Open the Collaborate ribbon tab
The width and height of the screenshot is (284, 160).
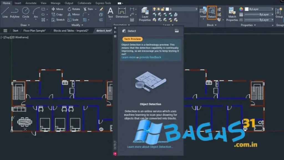84,3
